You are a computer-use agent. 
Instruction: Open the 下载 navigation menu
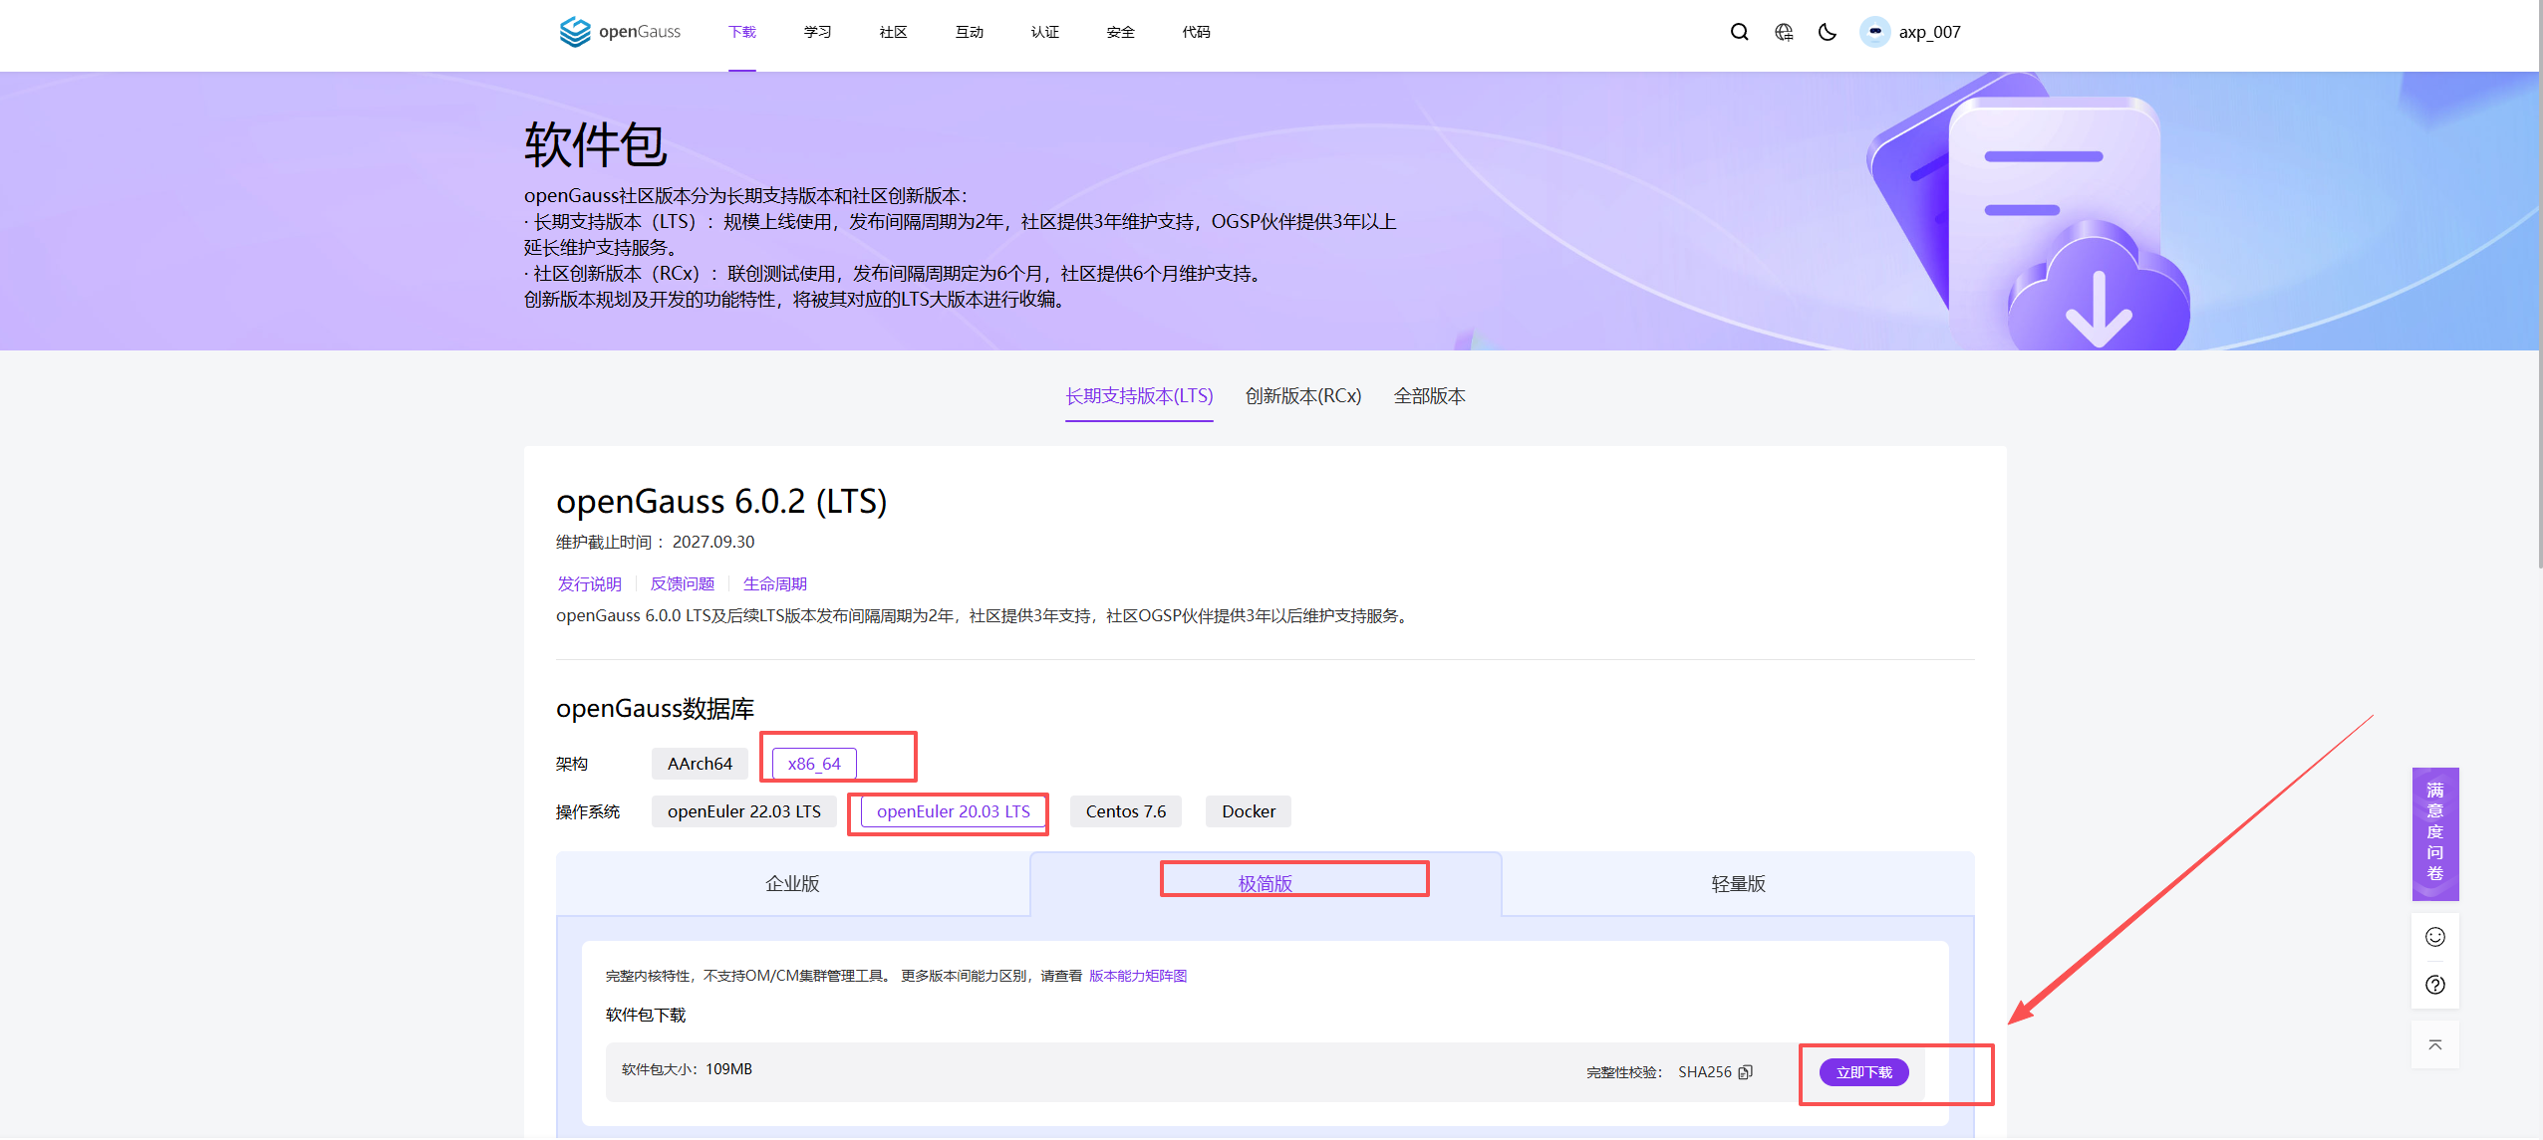(x=741, y=32)
